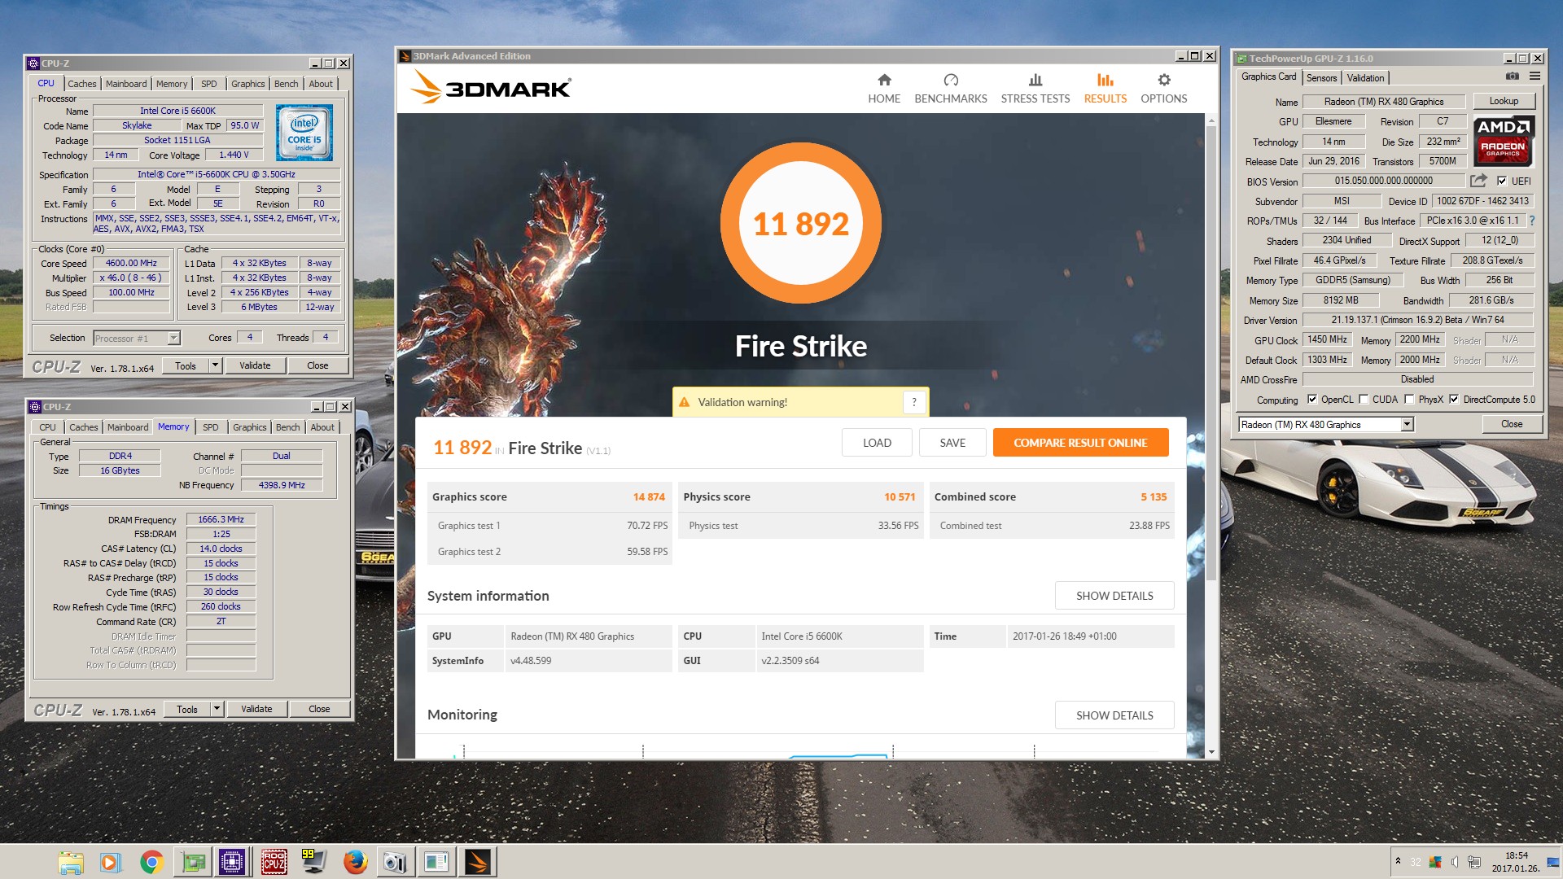Toggle the DirectCompute 5.0 checkbox
This screenshot has height=879, width=1563.
(1454, 400)
